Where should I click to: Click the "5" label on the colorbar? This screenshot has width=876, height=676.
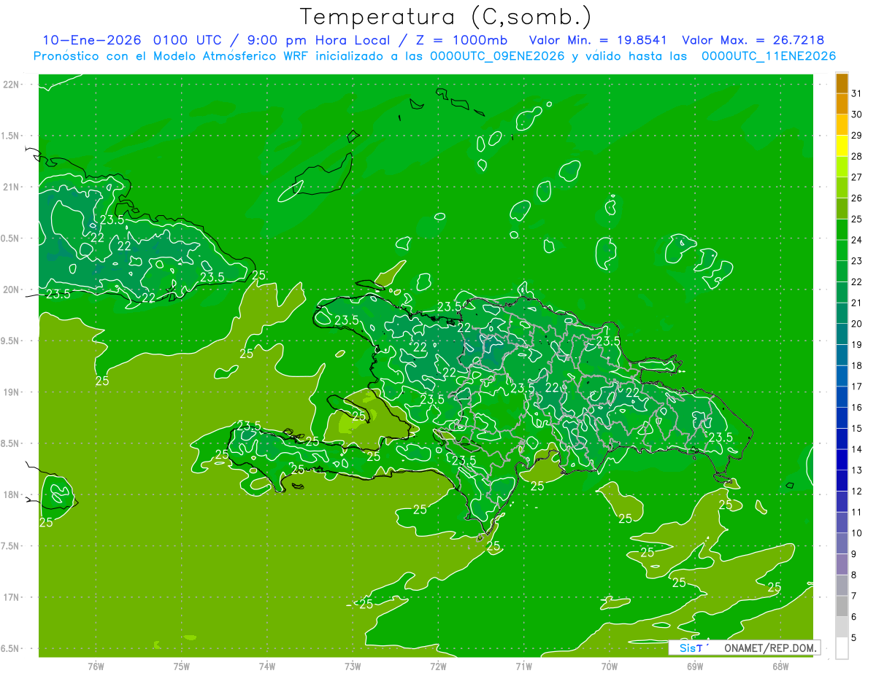click(854, 638)
